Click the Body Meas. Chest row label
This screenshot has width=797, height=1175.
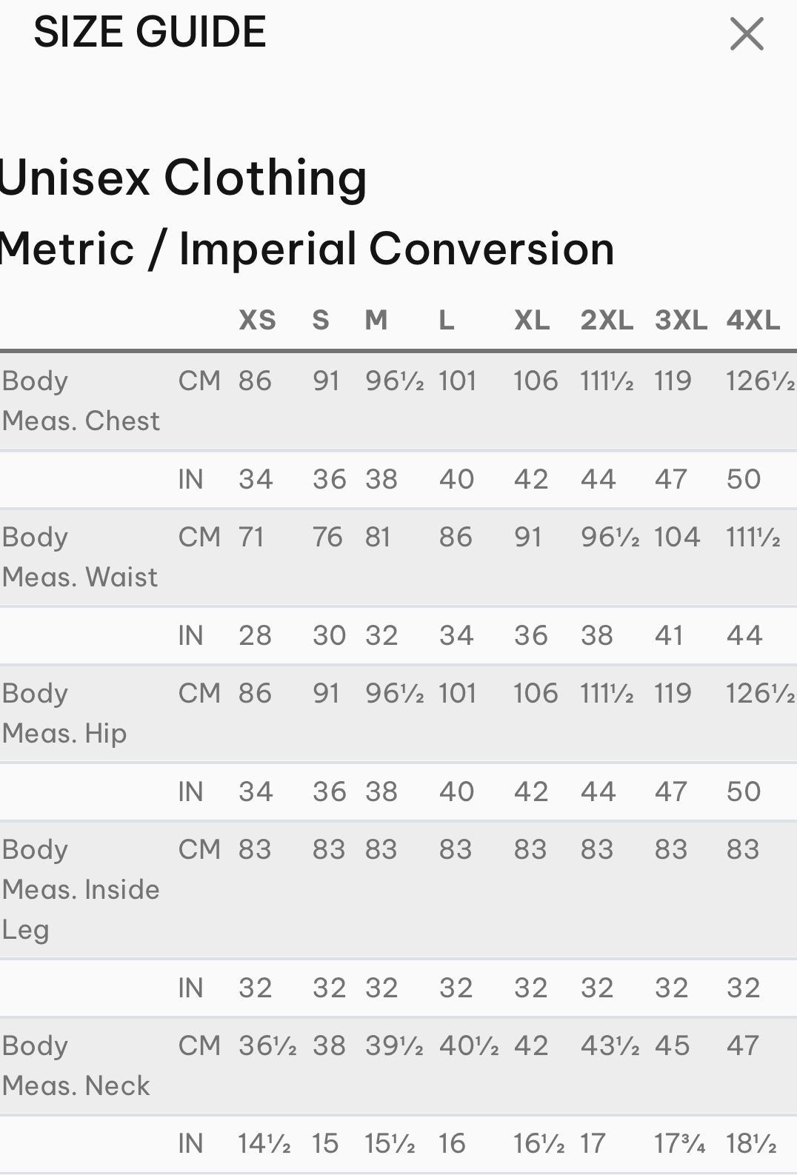(x=81, y=401)
